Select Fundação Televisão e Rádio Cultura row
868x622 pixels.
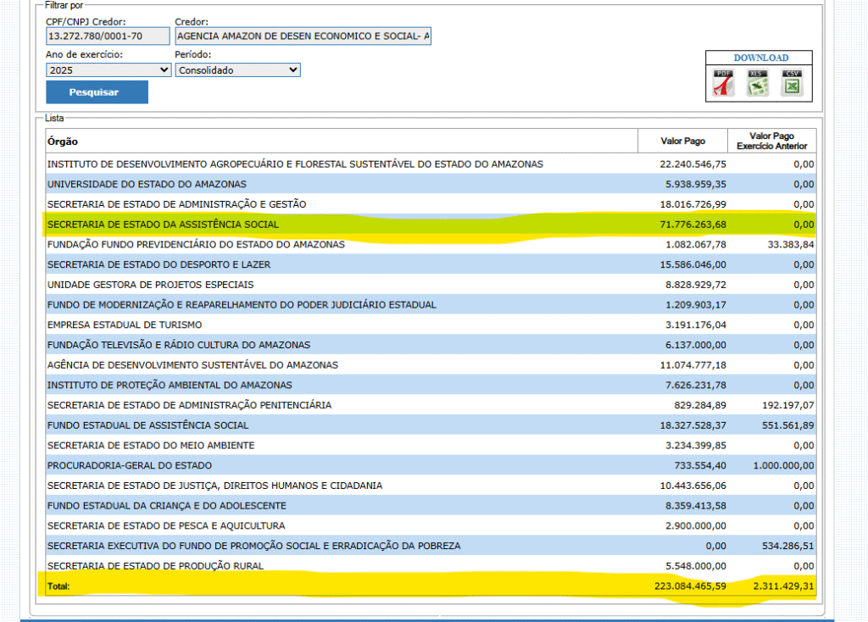point(431,345)
